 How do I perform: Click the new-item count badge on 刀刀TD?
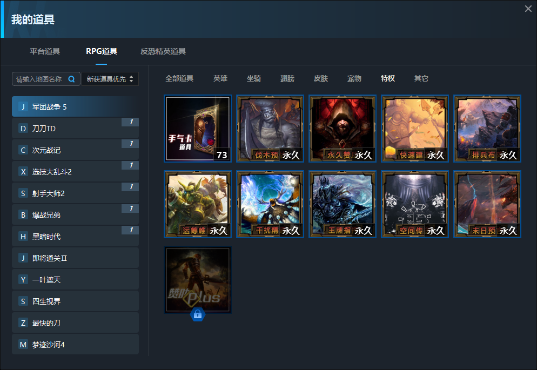131,122
